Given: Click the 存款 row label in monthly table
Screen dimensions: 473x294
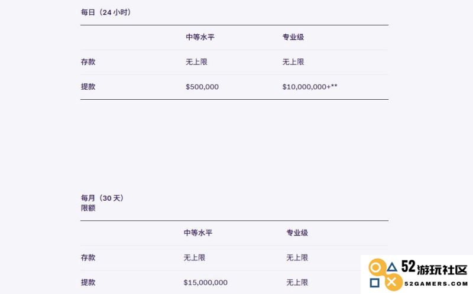Looking at the screenshot, I should tap(88, 257).
